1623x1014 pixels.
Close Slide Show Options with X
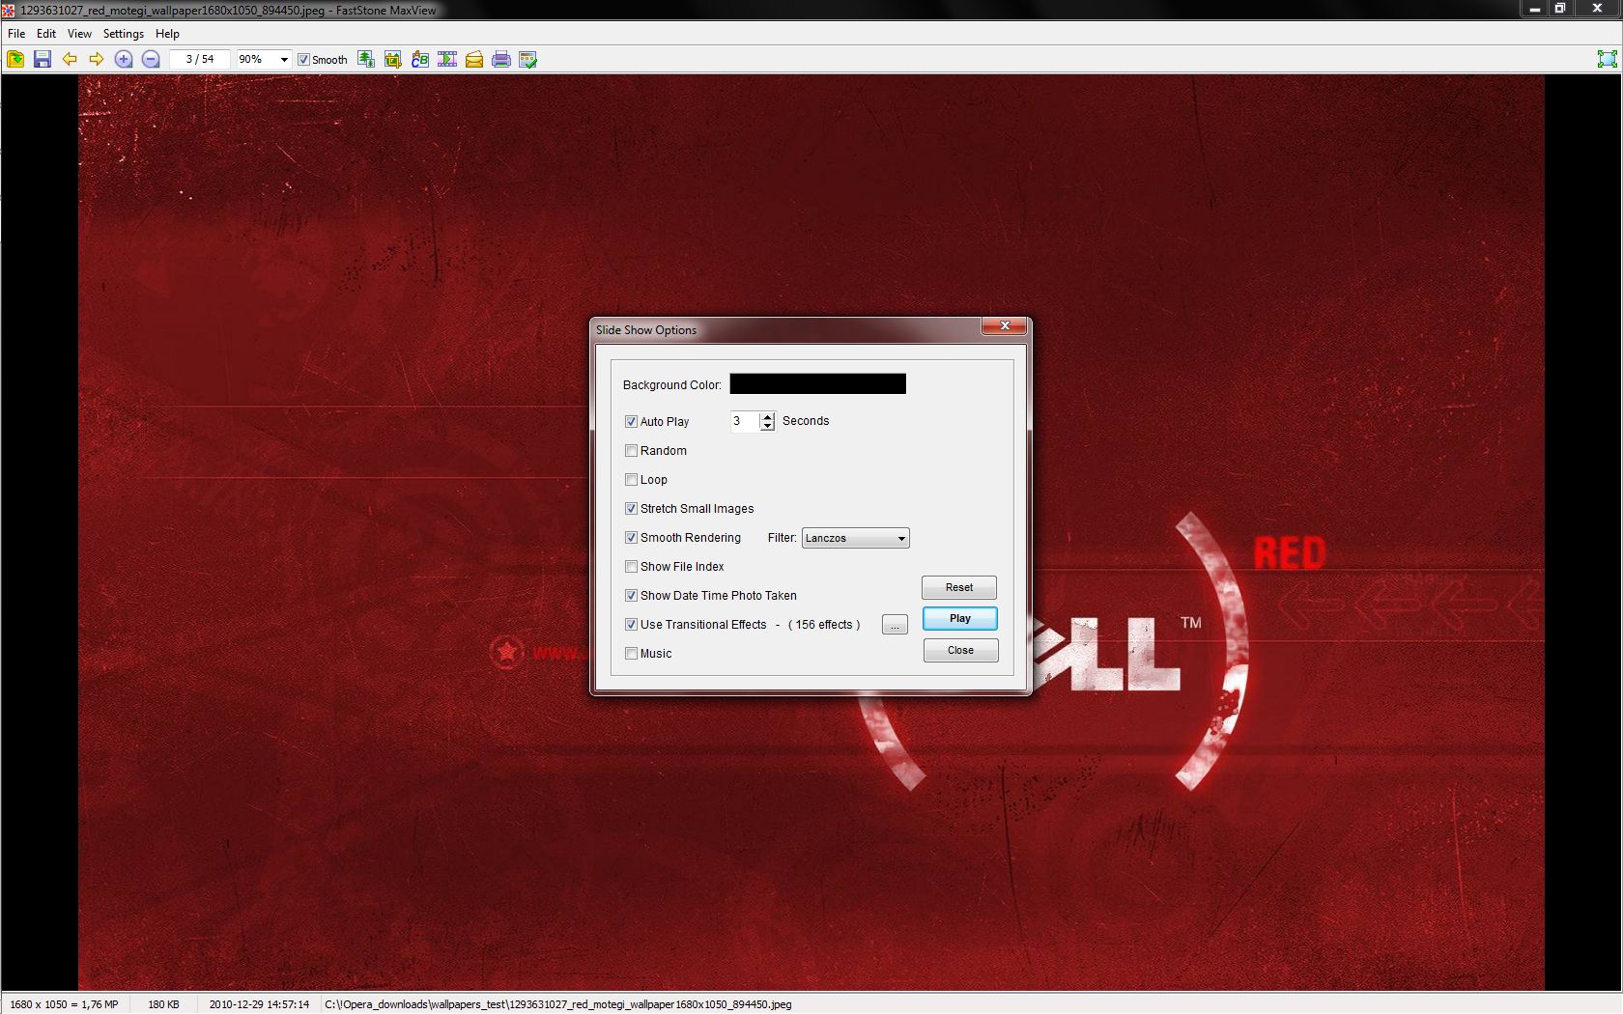pos(1004,326)
